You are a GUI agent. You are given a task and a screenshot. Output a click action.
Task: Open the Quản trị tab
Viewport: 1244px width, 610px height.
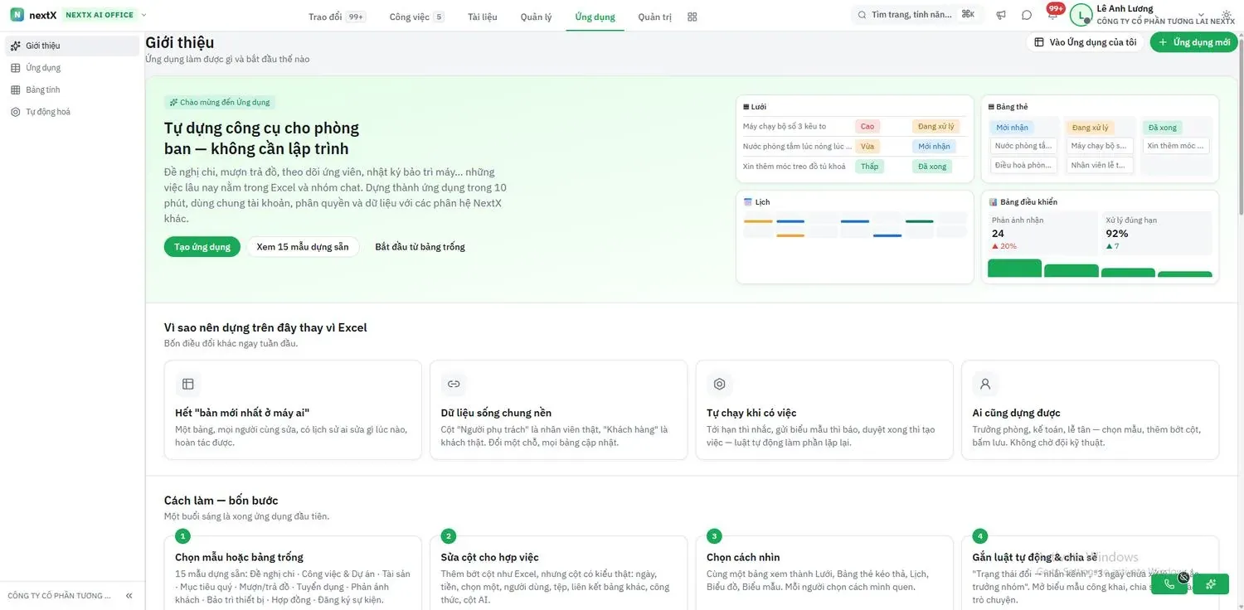pos(654,17)
